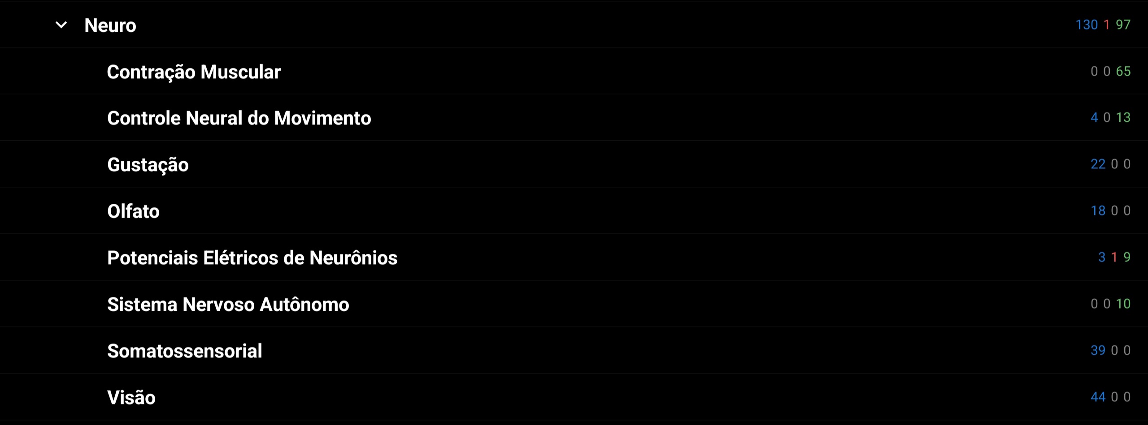Click Sistema Nervoso Autônomo's green 10 count
The height and width of the screenshot is (425, 1148).
(1123, 304)
